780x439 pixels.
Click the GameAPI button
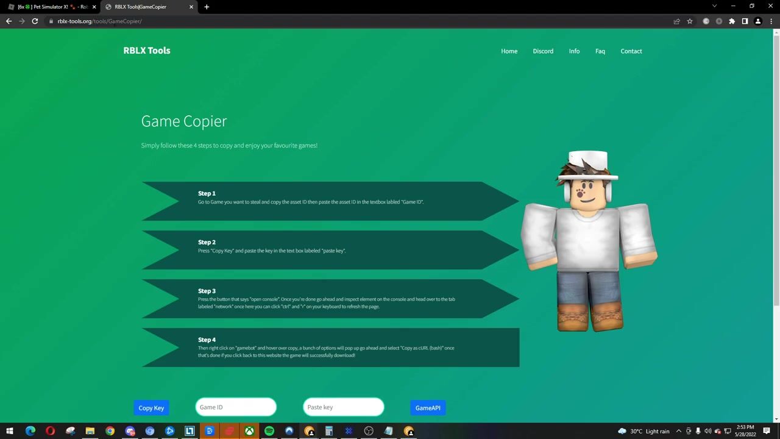point(428,408)
